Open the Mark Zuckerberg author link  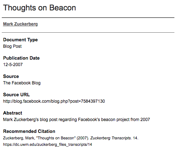coord(20,24)
